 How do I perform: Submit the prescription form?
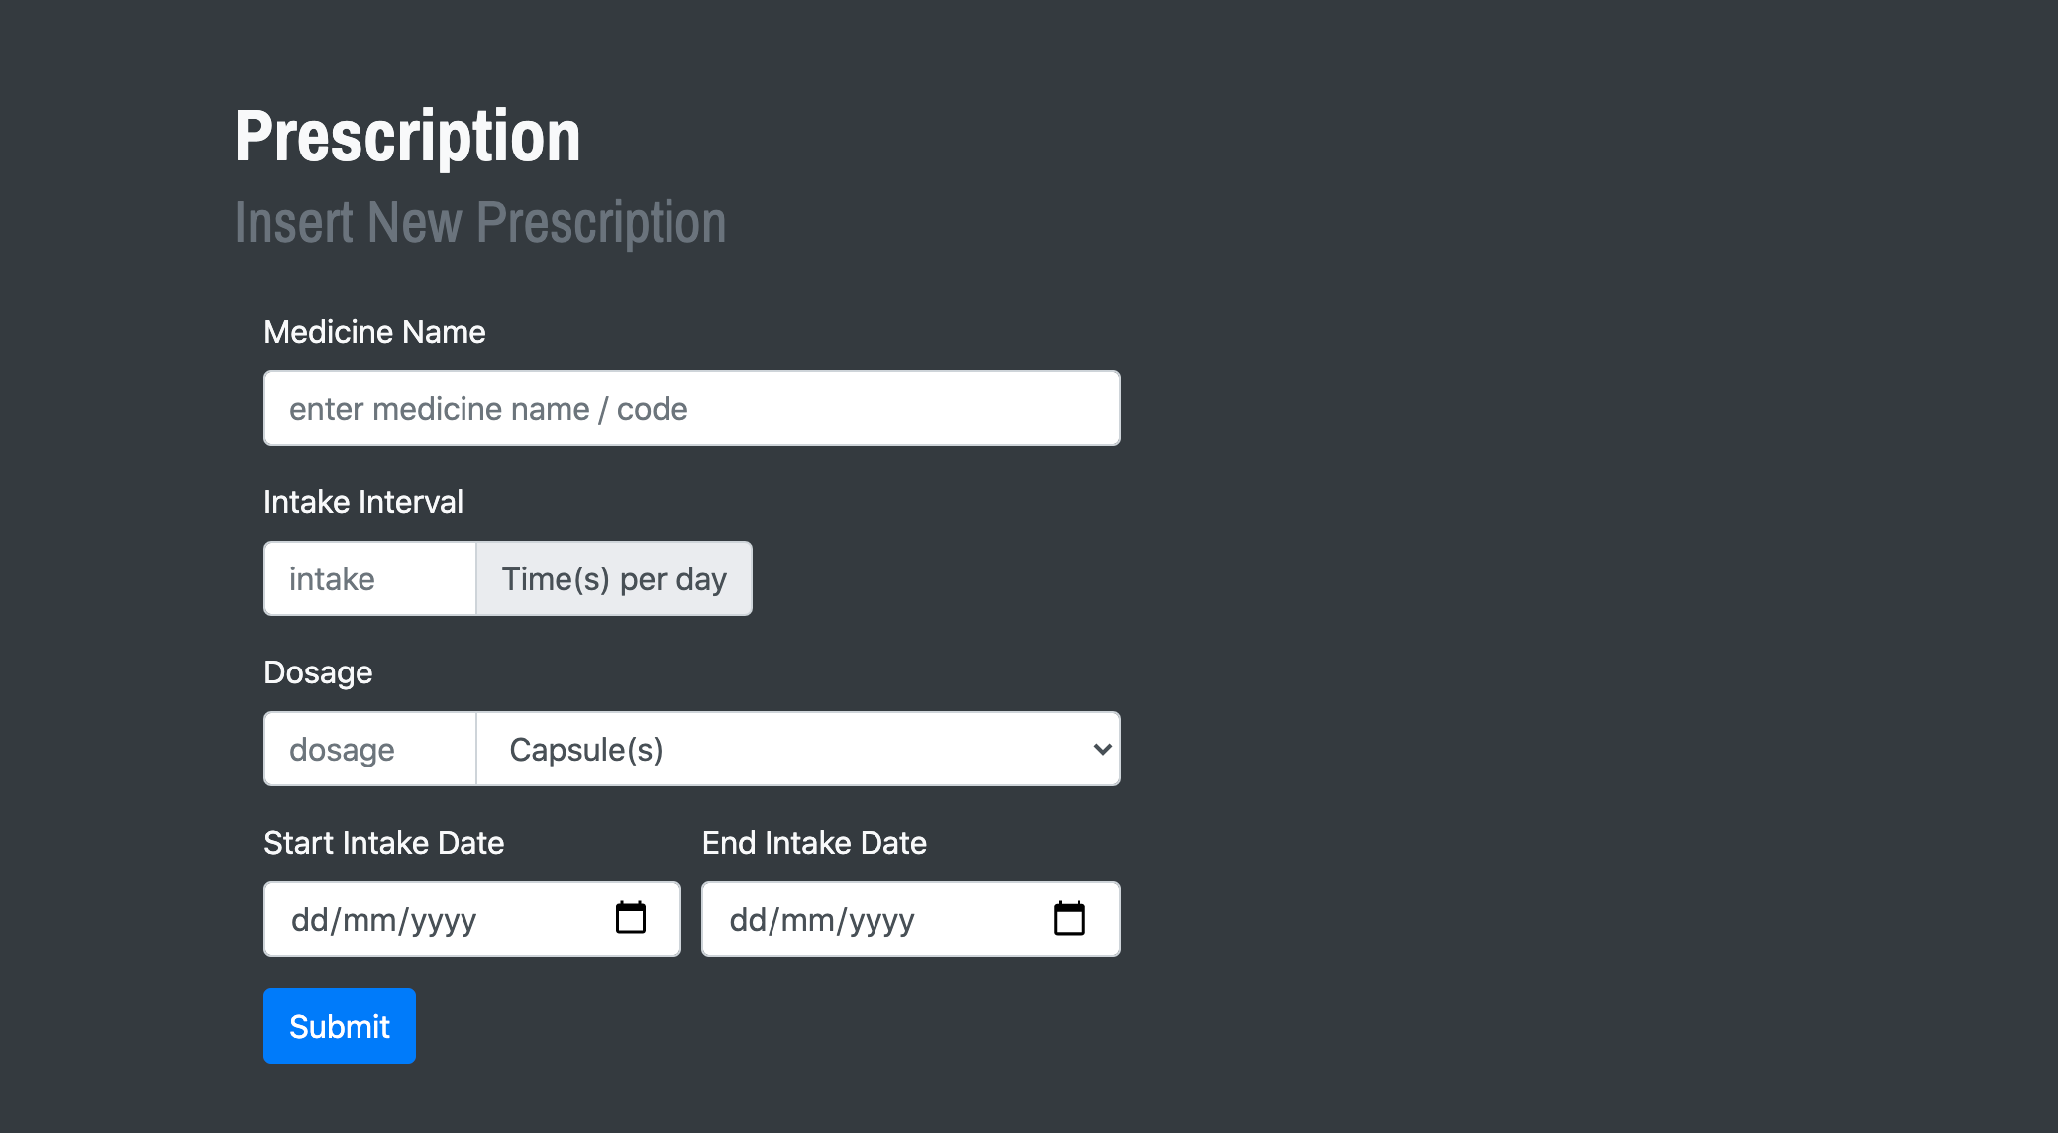point(340,1026)
